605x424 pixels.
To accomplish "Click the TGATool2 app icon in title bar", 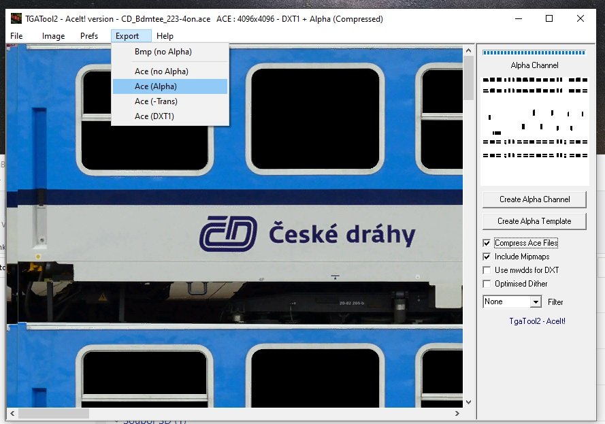I will (x=16, y=19).
